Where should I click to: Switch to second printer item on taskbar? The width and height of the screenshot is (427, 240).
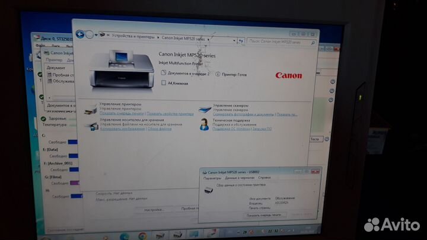tap(177, 235)
